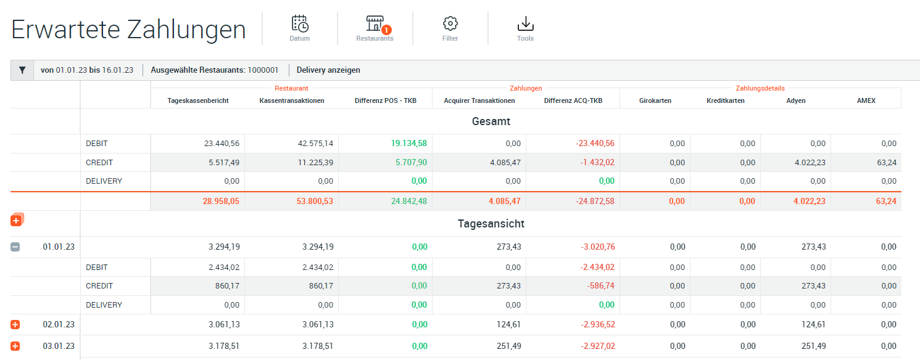Click the red value -3.020,76

click(597, 247)
